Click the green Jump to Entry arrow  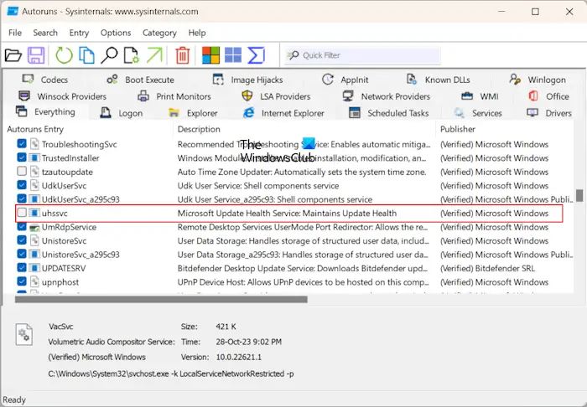(x=154, y=55)
